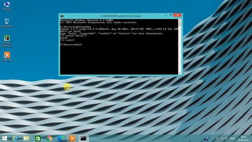Click the Microsoft Corporation copyright line

[98, 22]
